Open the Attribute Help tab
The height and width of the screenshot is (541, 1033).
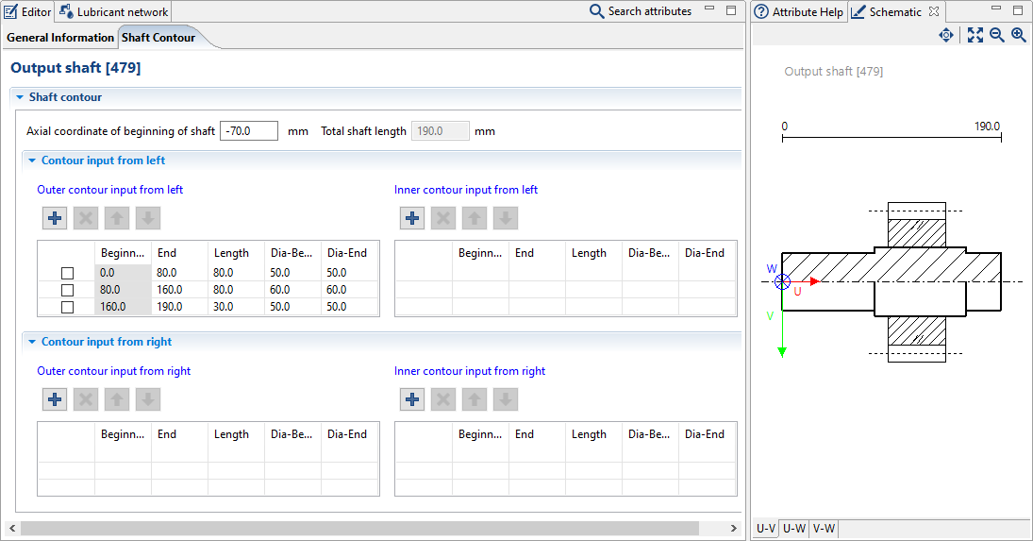point(799,12)
